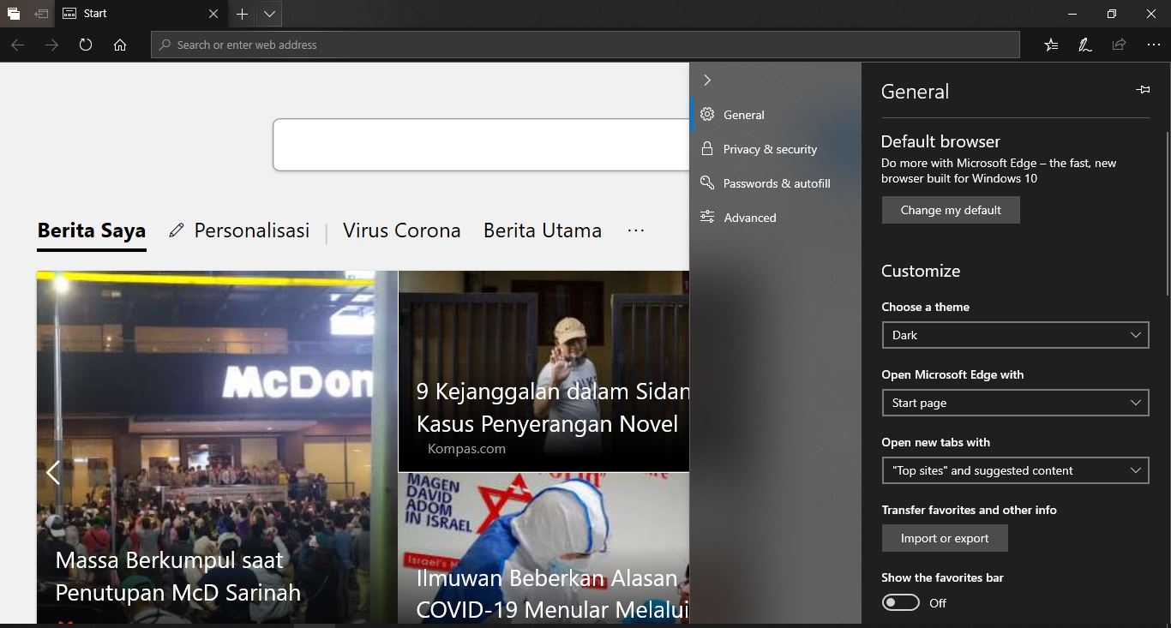Click the Import or export button
Screen dimensions: 1171x628
tap(945, 538)
